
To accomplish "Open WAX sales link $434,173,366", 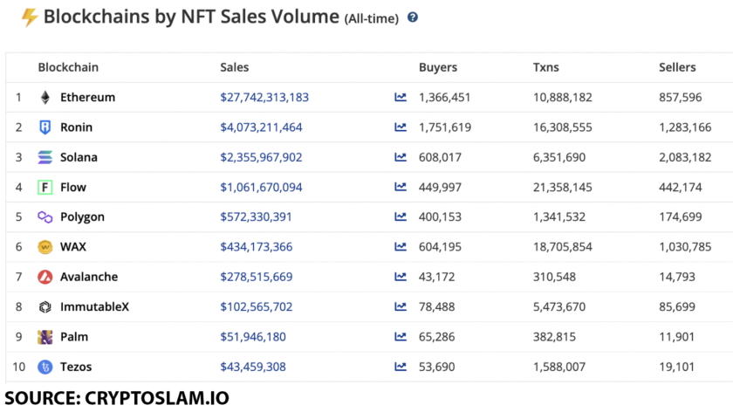I will click(x=257, y=247).
